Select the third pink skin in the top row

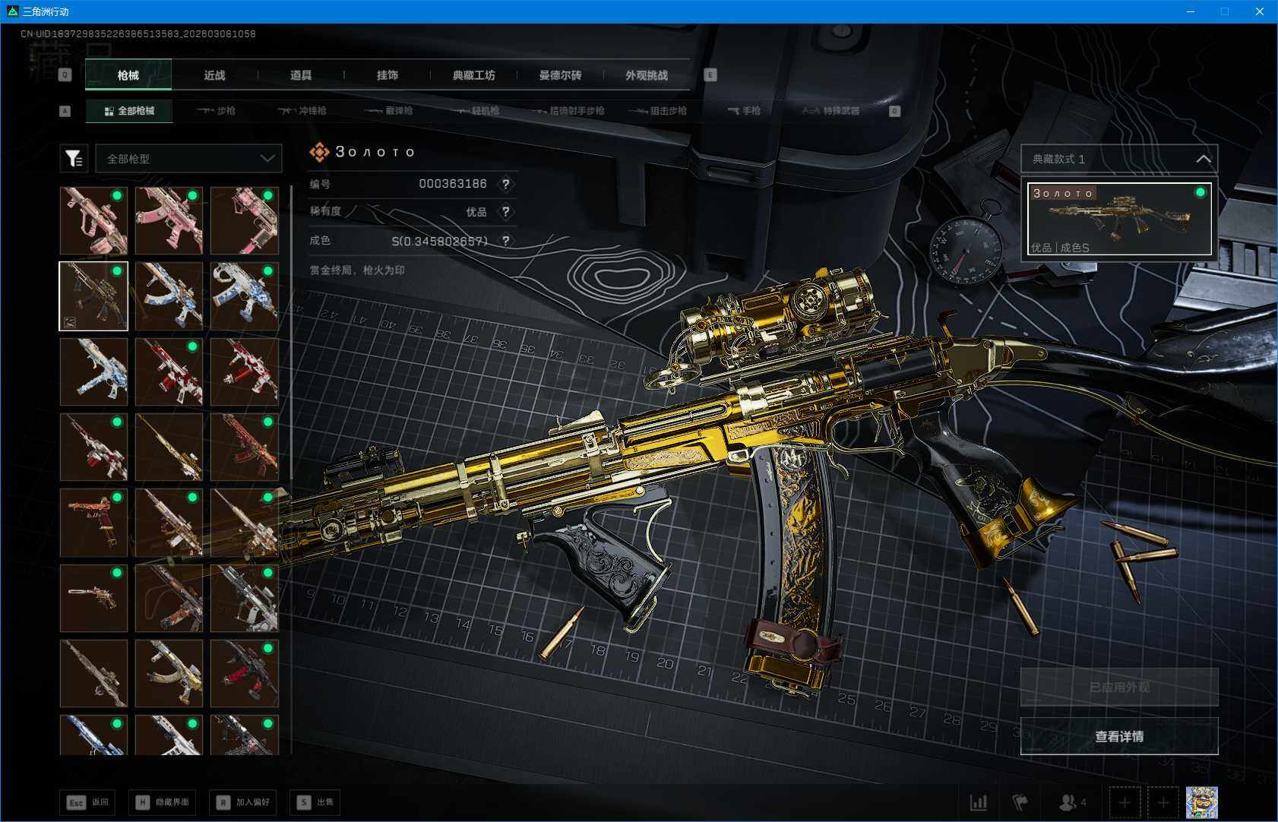[x=244, y=221]
